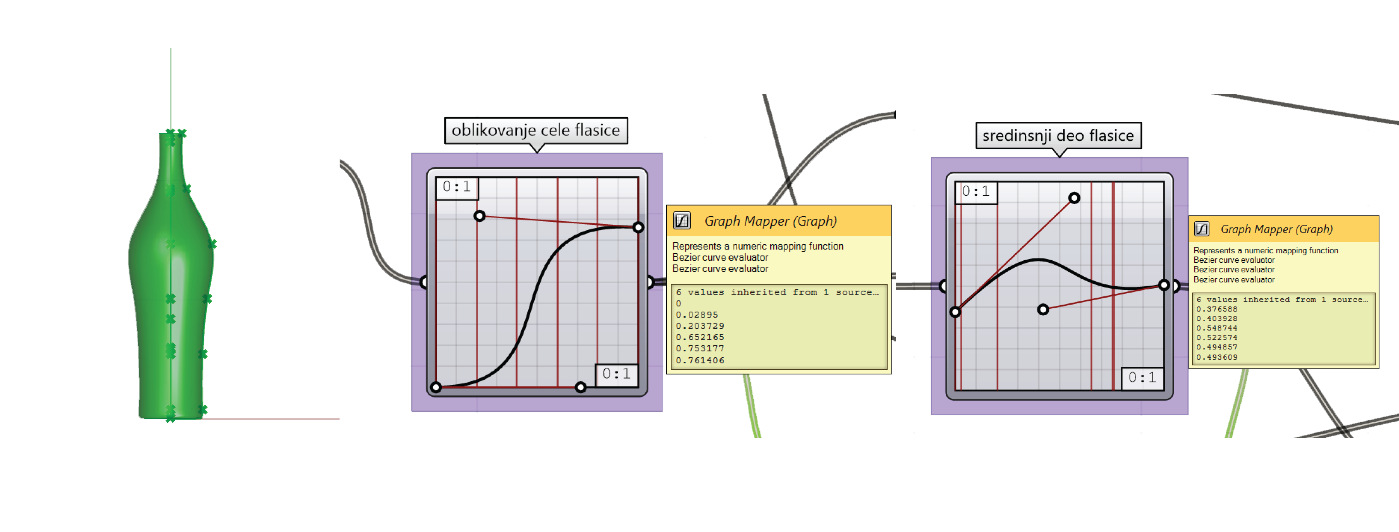Screen dimensions: 1399x532
Task: Grab left start point of 'sredinsnji' curve
Action: (955, 312)
